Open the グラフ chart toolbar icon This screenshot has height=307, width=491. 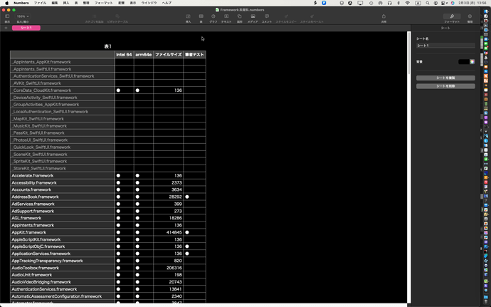tap(213, 16)
